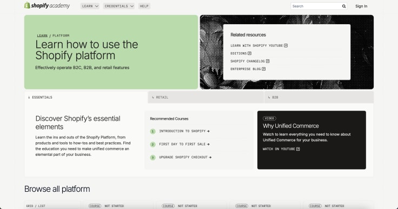Image resolution: width=398 pixels, height=209 pixels.
Task: Click the green number 2 badge
Action: [x=152, y=144]
